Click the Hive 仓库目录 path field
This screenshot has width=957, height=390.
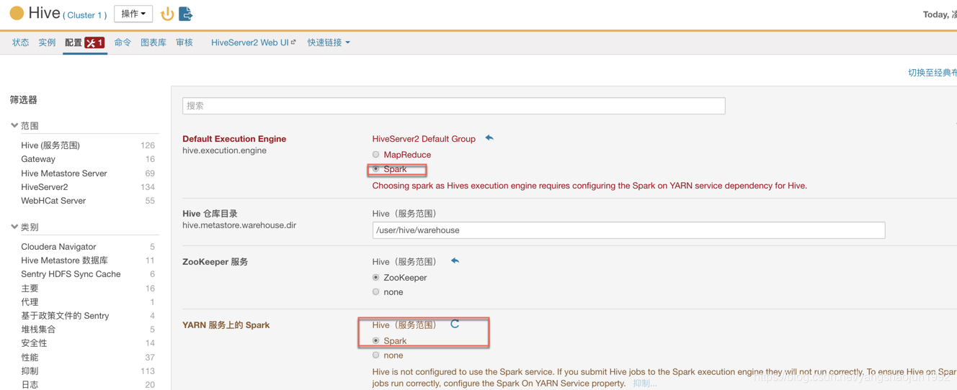(x=628, y=230)
